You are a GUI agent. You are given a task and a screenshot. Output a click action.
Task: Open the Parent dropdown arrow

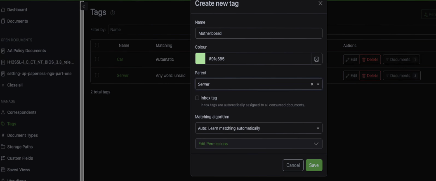pos(318,84)
